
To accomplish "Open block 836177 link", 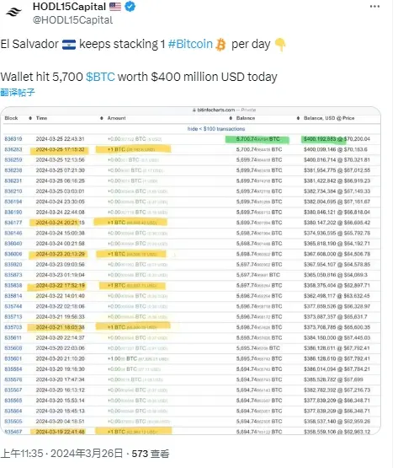I will click(13, 223).
